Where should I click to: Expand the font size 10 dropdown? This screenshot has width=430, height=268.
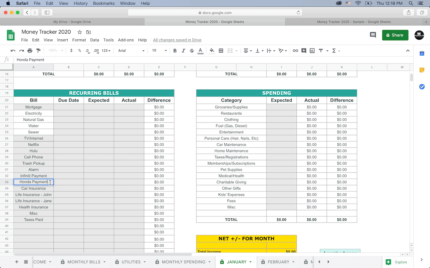click(159, 51)
